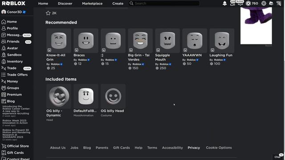Open SIGGRAPH 2023 blog post
Screen dimensions: 285x160
[x=16, y=133]
